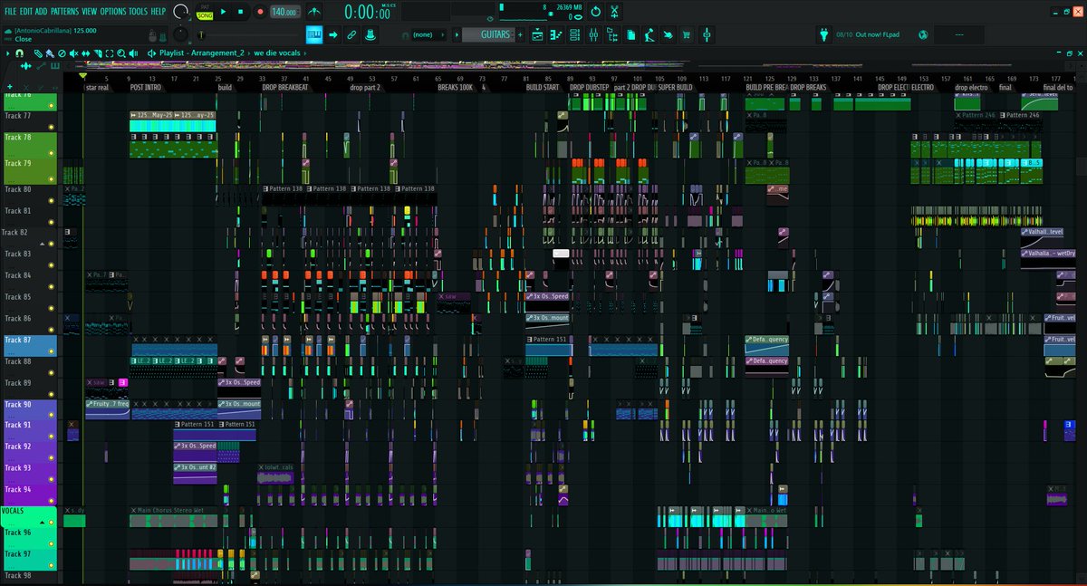Viewport: 1087px width, 586px height.
Task: Click the step edit arrow icon
Action: [x=332, y=34]
